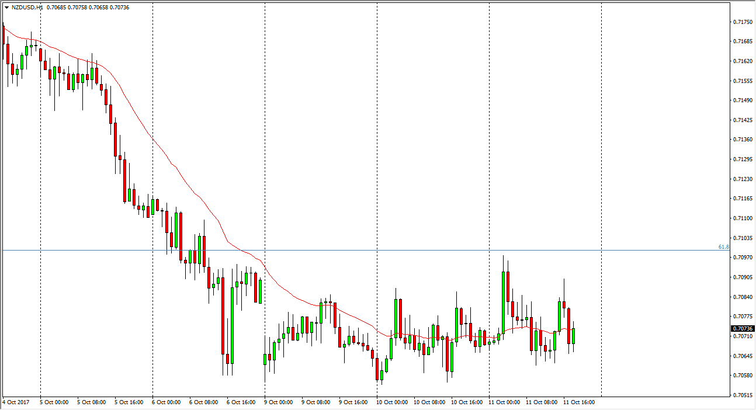Click the 0.71750 price axis label
The height and width of the screenshot is (410, 756).
click(741, 22)
